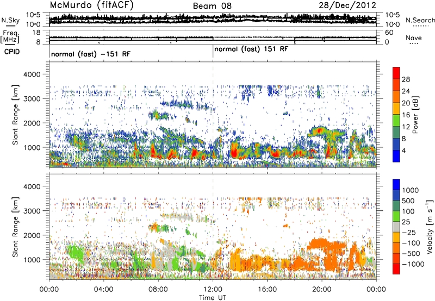Click the 'Slant Range [km]' label of power panel
This screenshot has width=435, height=301.
15,115
